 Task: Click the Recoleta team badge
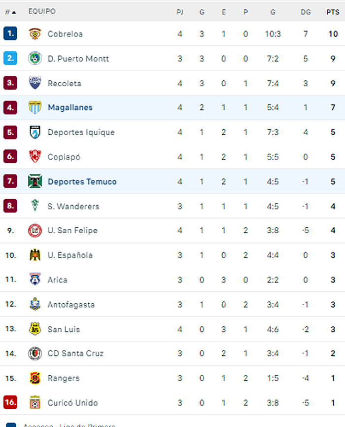point(35,83)
